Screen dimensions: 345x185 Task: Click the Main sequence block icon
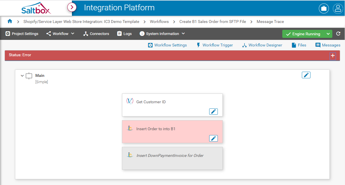pyautogui.click(x=29, y=76)
